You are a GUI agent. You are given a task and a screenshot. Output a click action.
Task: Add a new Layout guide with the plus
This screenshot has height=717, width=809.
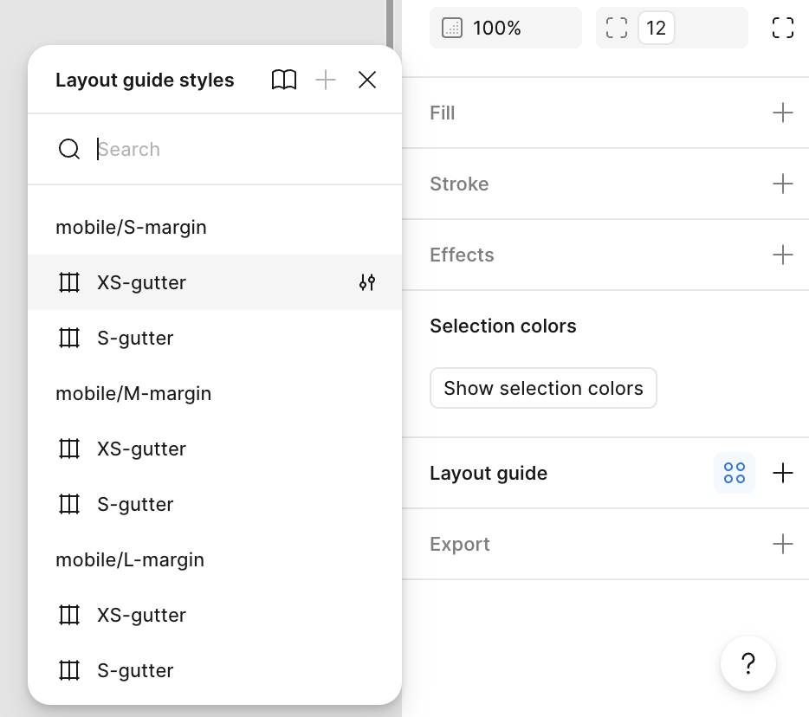[782, 473]
